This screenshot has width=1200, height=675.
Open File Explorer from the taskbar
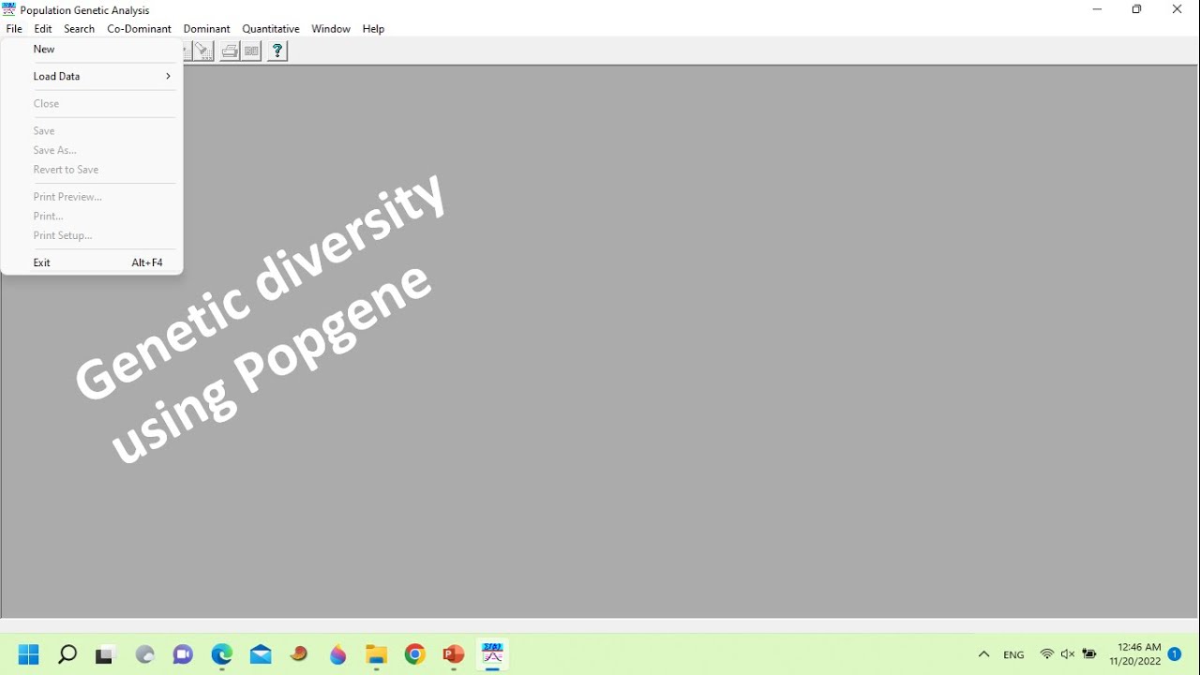pyautogui.click(x=376, y=654)
